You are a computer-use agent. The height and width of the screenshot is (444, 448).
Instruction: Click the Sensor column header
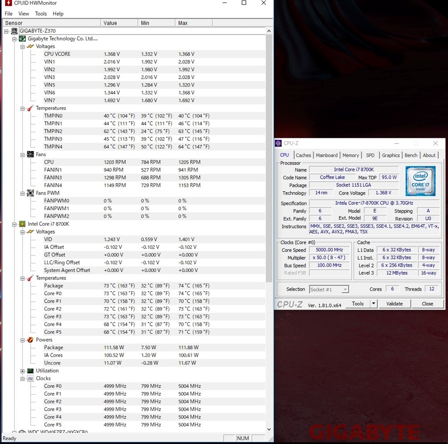(x=52, y=23)
